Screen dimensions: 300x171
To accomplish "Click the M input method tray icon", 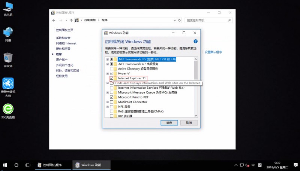I will (259, 165).
